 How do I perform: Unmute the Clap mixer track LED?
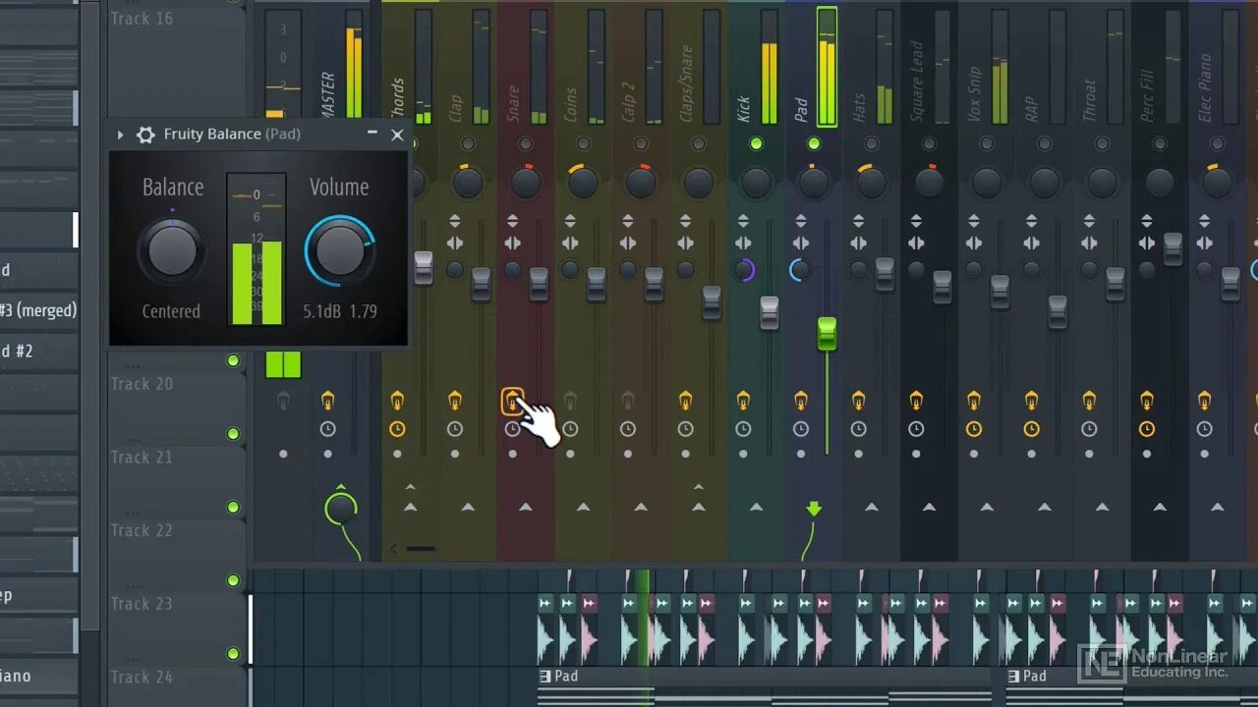tap(468, 144)
